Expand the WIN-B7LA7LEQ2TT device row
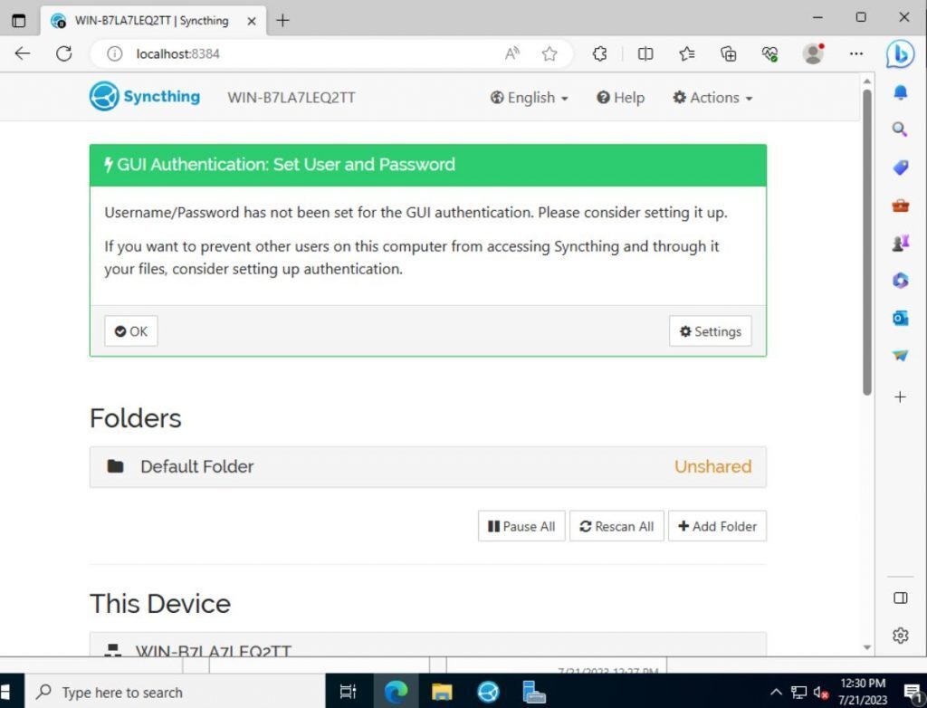 (428, 646)
